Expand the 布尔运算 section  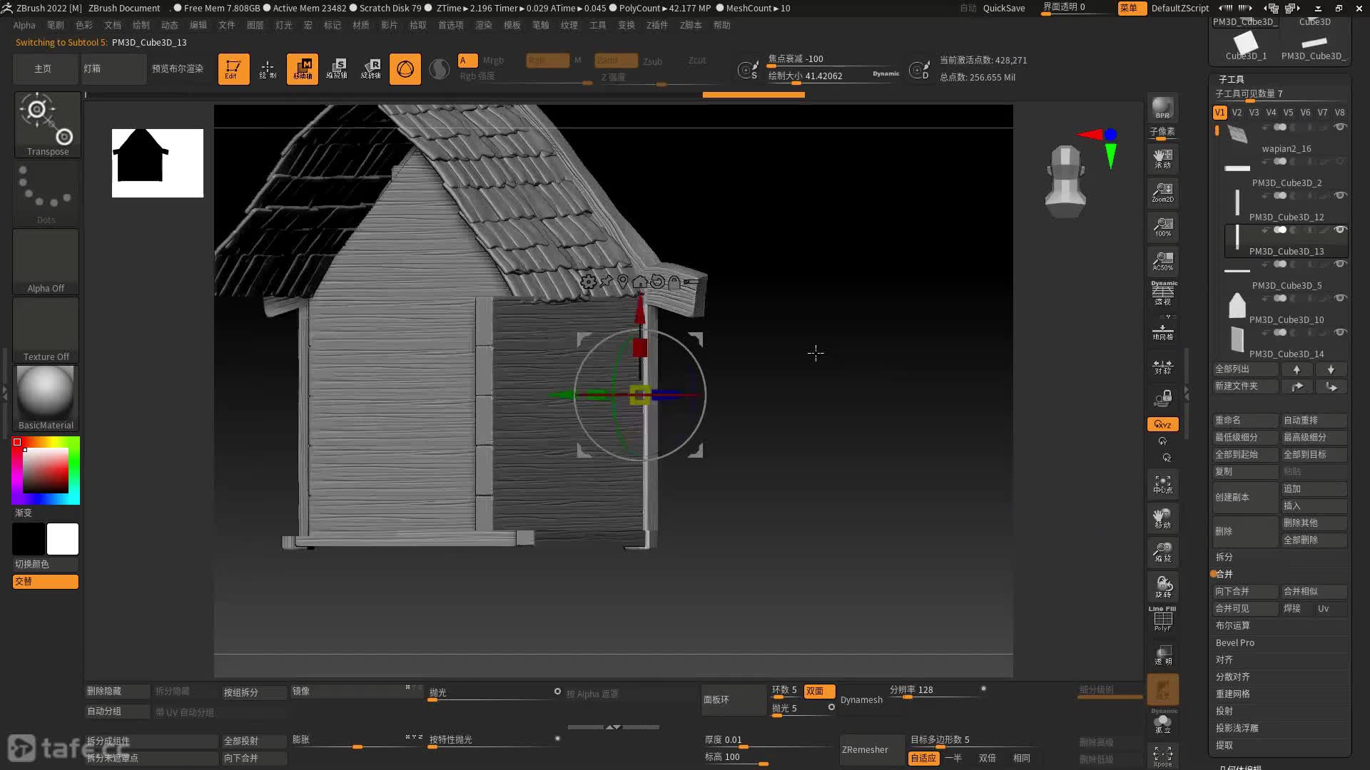click(x=1233, y=625)
